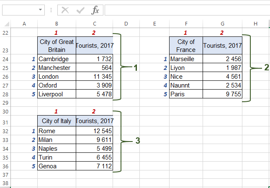Viewport: 270px width, 188px height.
Task: Click the Cancel (X) formula bar icon
Action: pos(65,10)
